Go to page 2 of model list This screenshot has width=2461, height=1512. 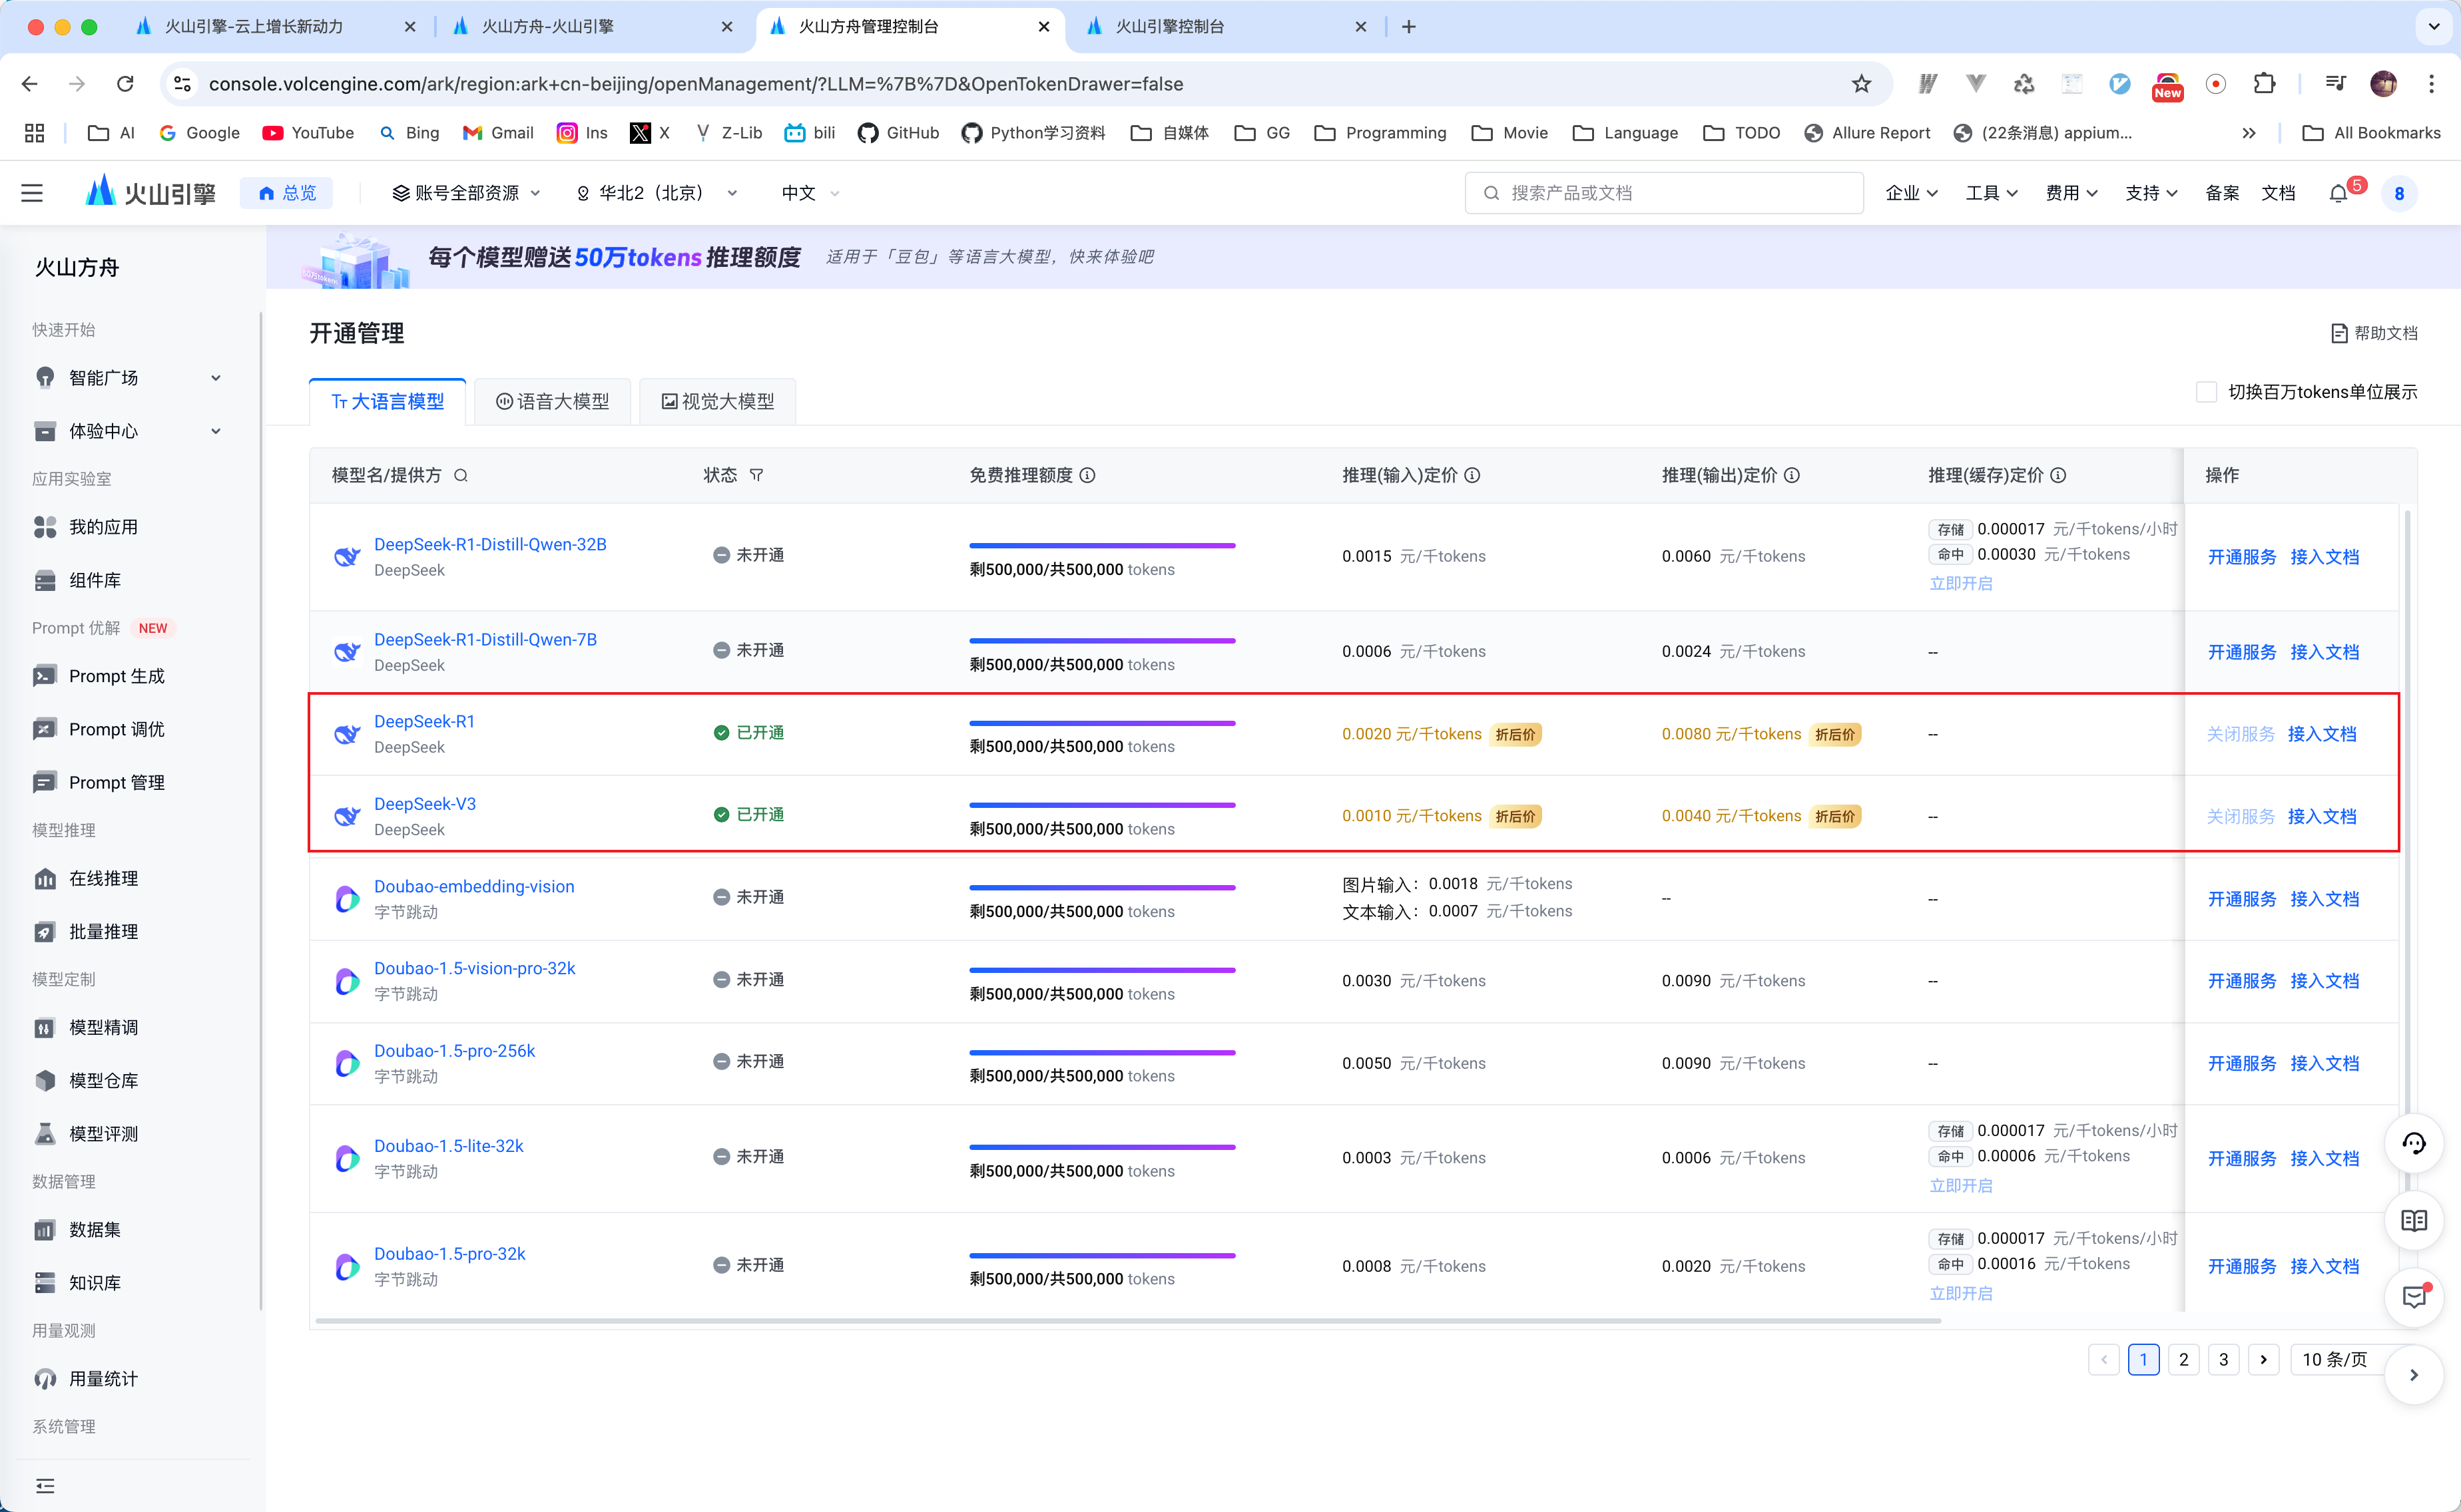pyautogui.click(x=2184, y=1360)
